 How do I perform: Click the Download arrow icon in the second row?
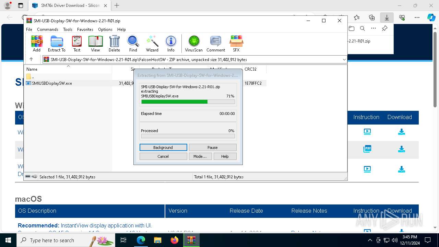(402, 149)
